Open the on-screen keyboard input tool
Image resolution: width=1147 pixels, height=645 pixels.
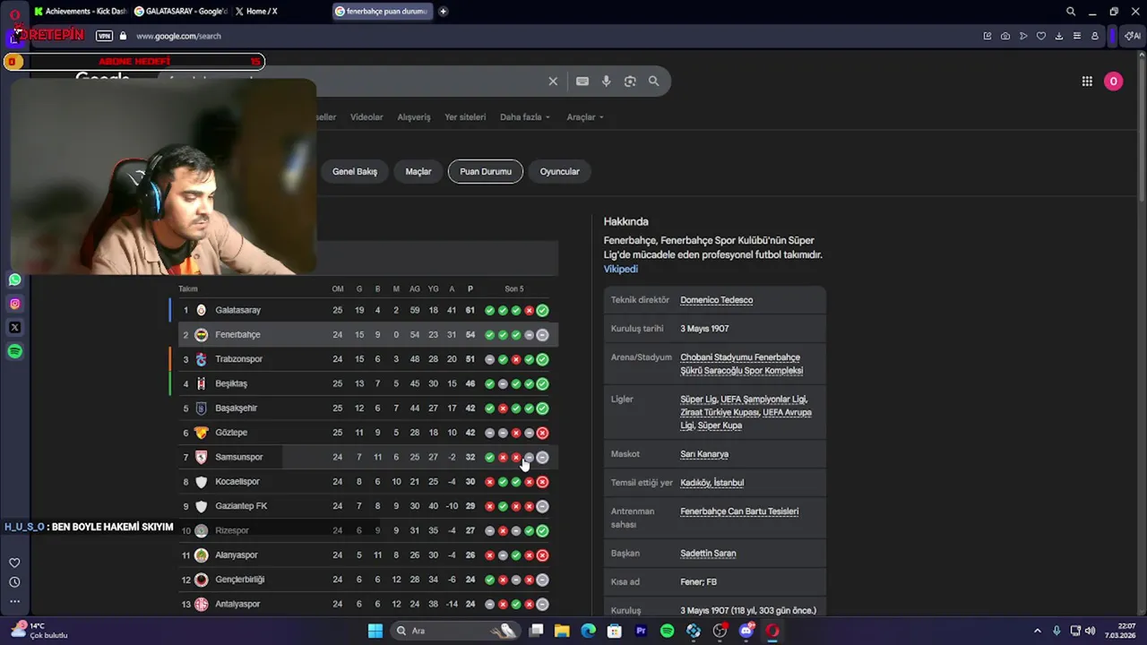582,82
